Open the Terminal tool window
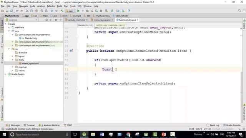Image resolution: width=246 pixels, height=138 pixels. [29, 125]
